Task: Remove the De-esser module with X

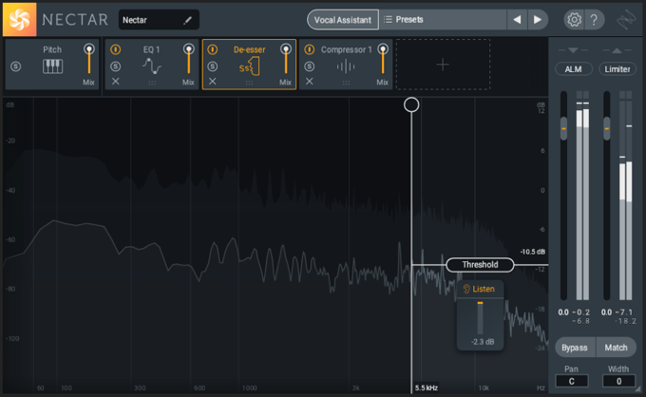Action: (212, 82)
